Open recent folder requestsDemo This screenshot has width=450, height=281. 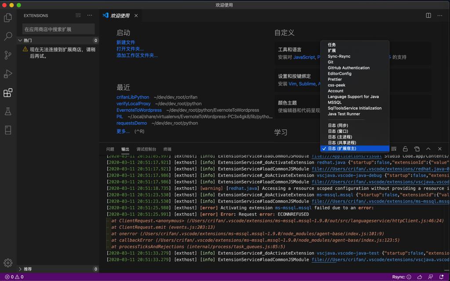click(131, 123)
